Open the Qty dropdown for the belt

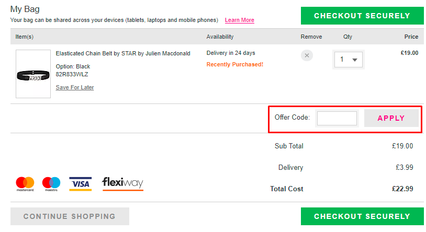(349, 60)
